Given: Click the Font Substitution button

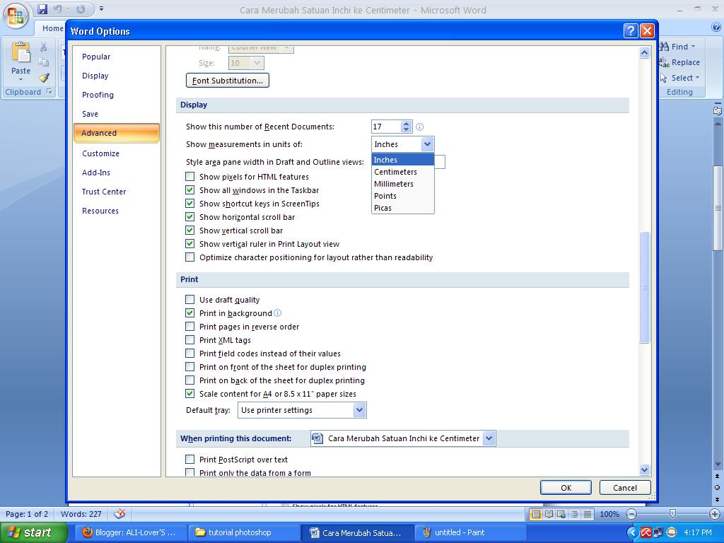Looking at the screenshot, I should pos(228,81).
